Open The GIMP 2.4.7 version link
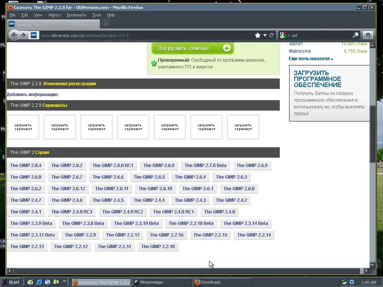Screen dimensions: 383x287 26,200
